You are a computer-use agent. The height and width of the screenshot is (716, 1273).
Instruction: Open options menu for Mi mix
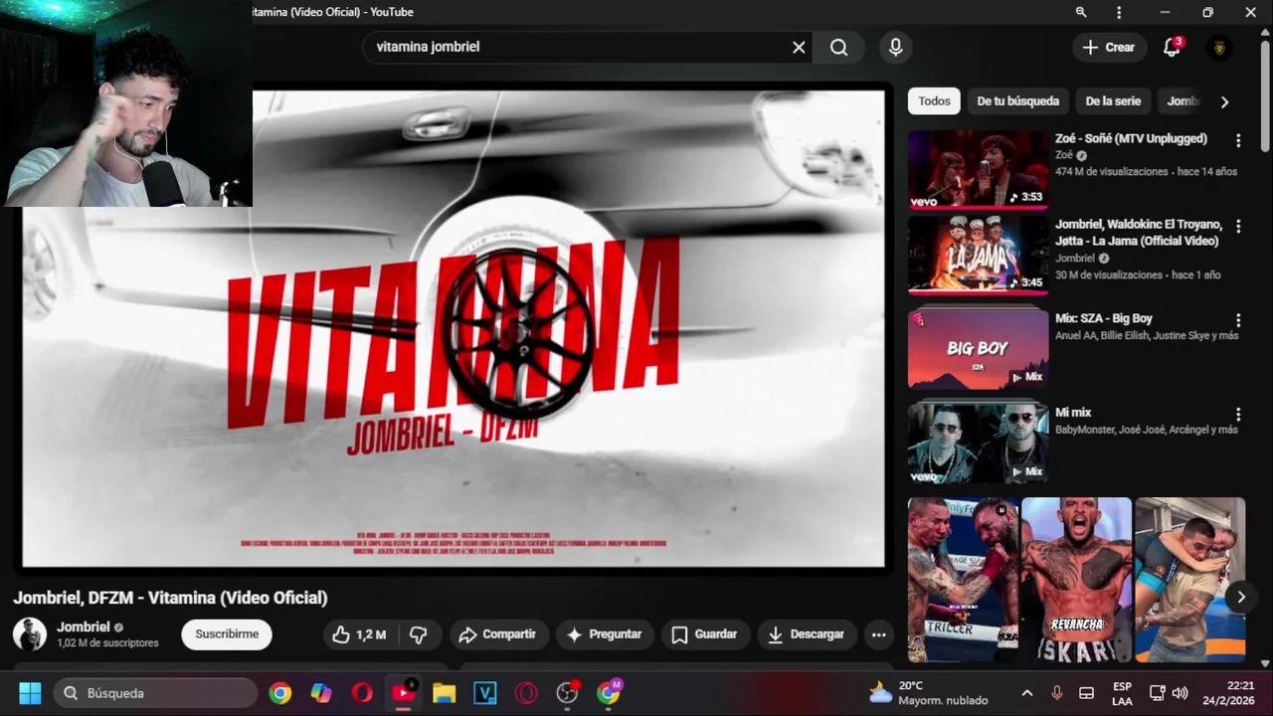coord(1238,414)
